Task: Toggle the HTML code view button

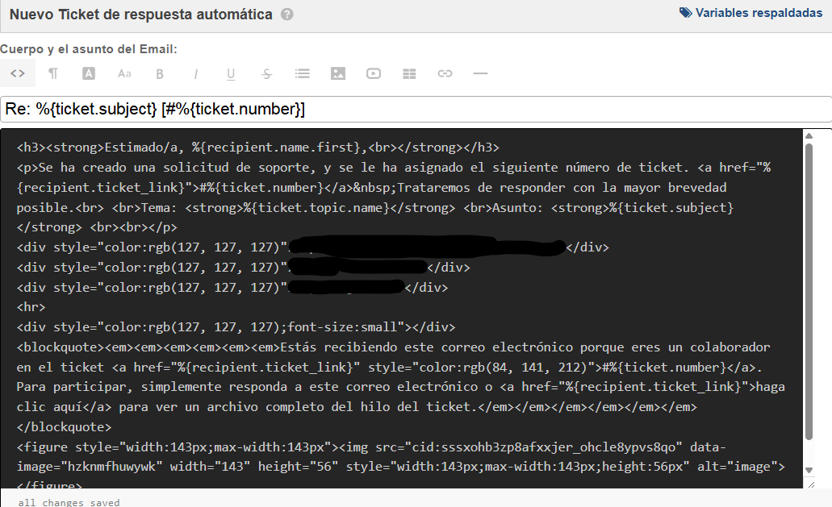Action: click(x=17, y=73)
